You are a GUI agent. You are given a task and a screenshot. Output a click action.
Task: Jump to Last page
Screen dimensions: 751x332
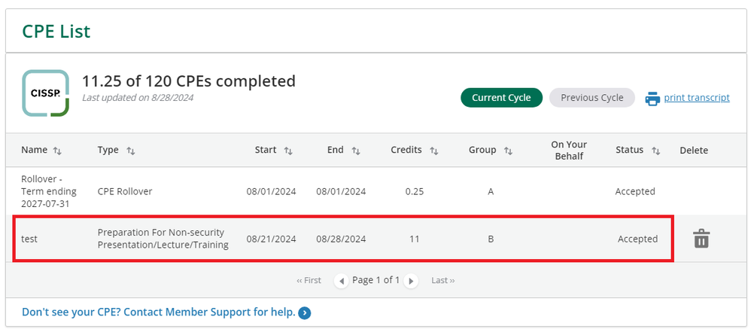coord(442,280)
